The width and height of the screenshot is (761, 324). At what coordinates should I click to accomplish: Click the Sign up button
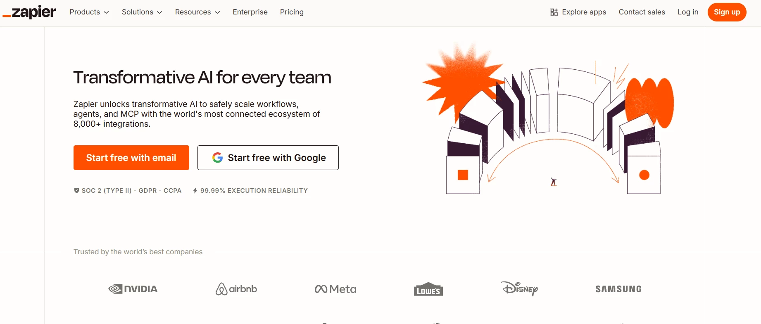click(x=727, y=12)
